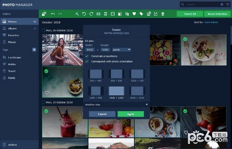Rotate selected photos counterclockwise
This screenshot has height=149, width=232.
(84, 14)
